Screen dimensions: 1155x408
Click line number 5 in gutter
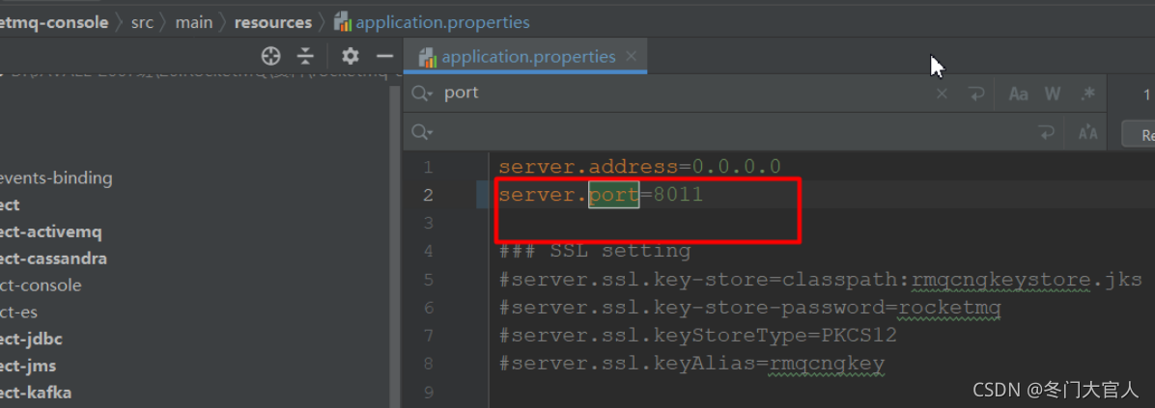click(429, 280)
